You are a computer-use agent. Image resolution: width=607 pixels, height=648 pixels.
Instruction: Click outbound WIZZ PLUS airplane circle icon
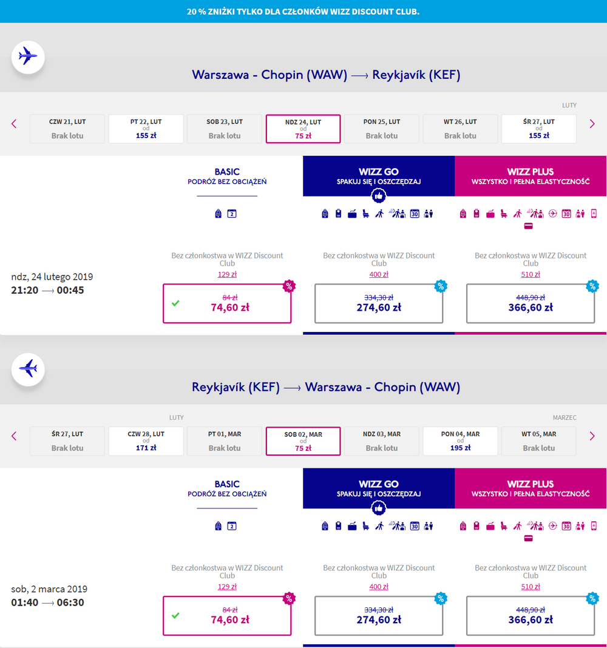553,214
